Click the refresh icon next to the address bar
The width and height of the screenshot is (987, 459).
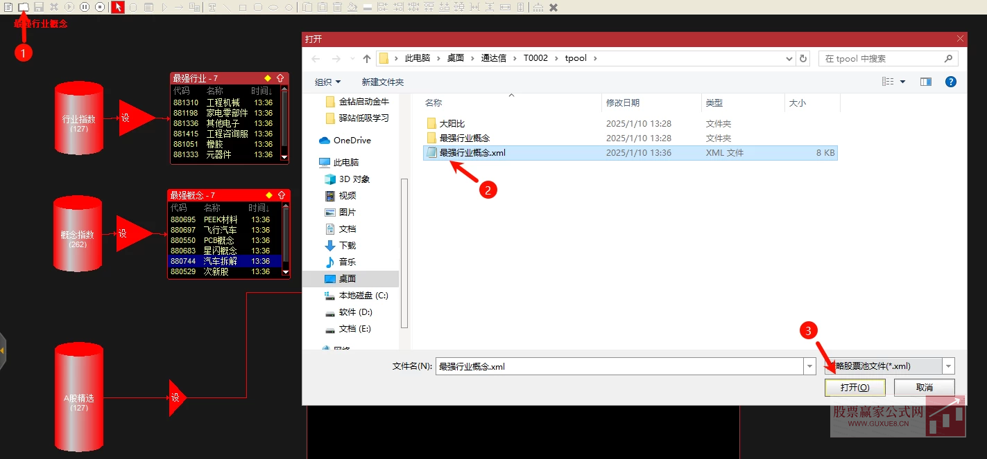point(803,58)
